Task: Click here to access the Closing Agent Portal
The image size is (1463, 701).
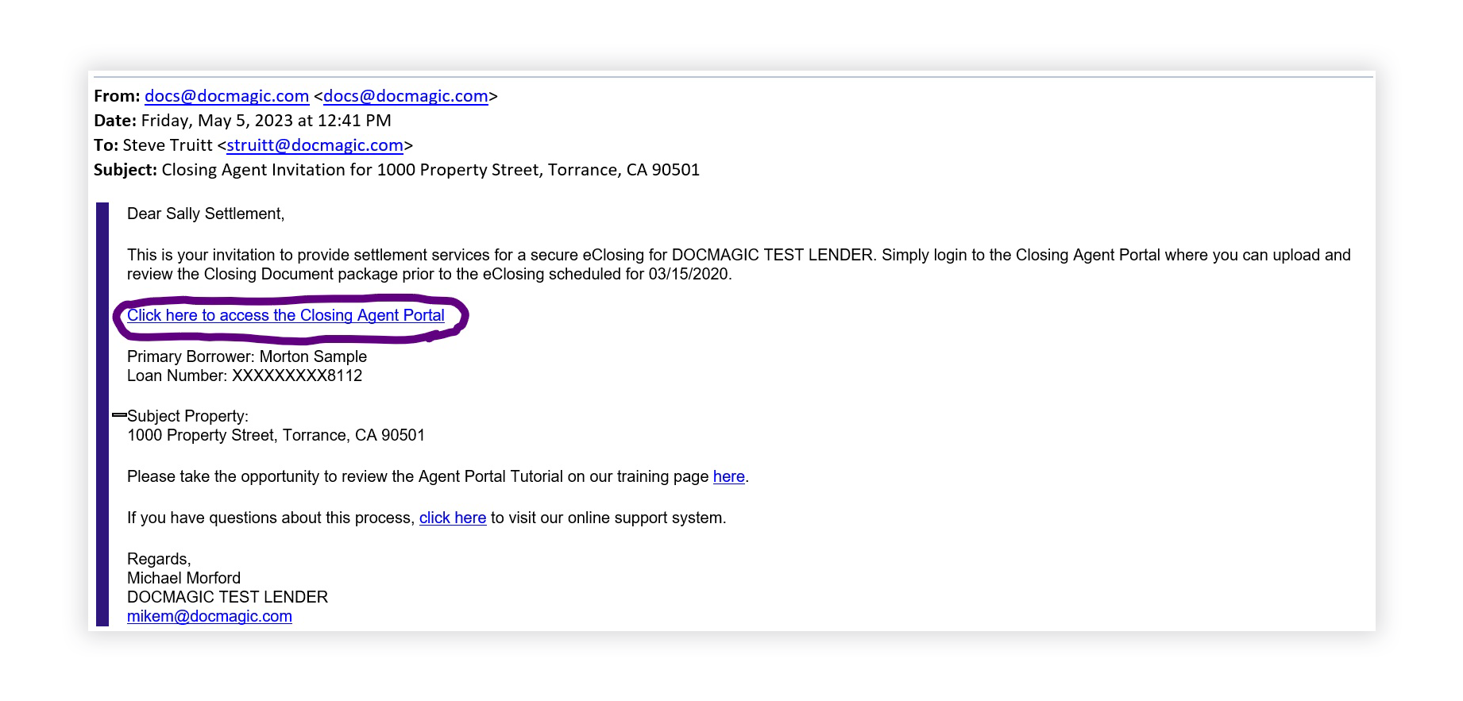Action: 285,315
